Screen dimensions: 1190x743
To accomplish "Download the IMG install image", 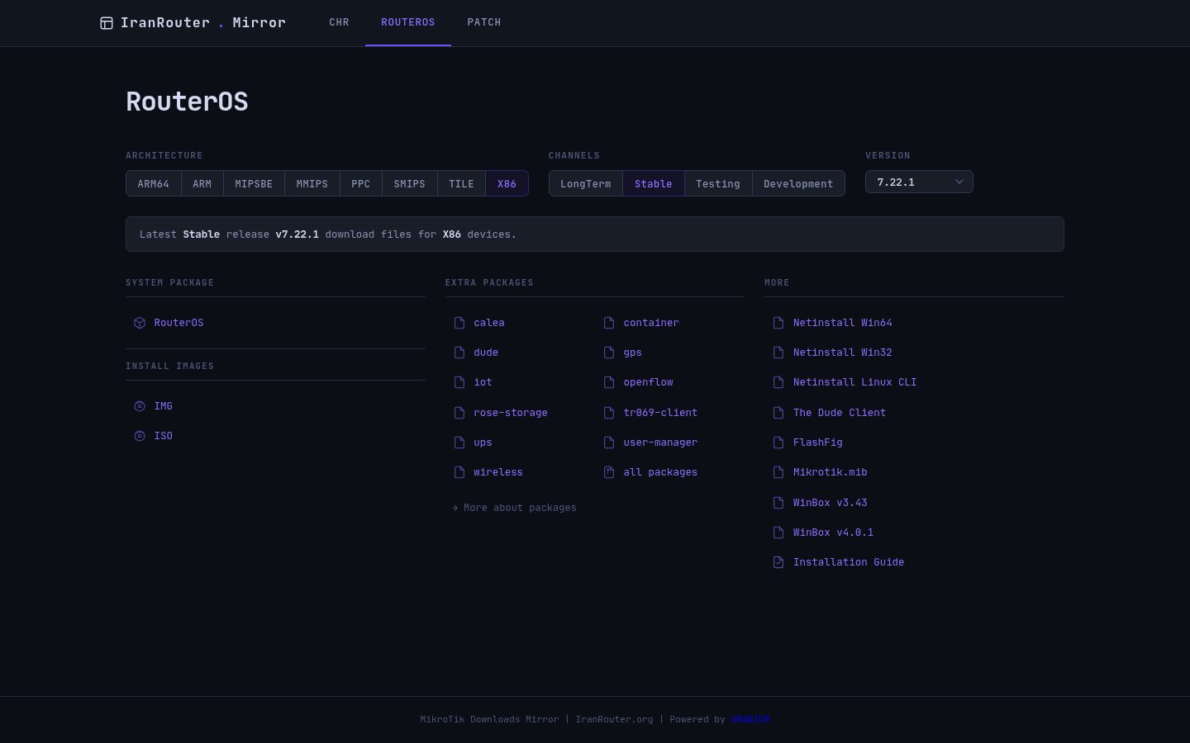I will point(164,406).
